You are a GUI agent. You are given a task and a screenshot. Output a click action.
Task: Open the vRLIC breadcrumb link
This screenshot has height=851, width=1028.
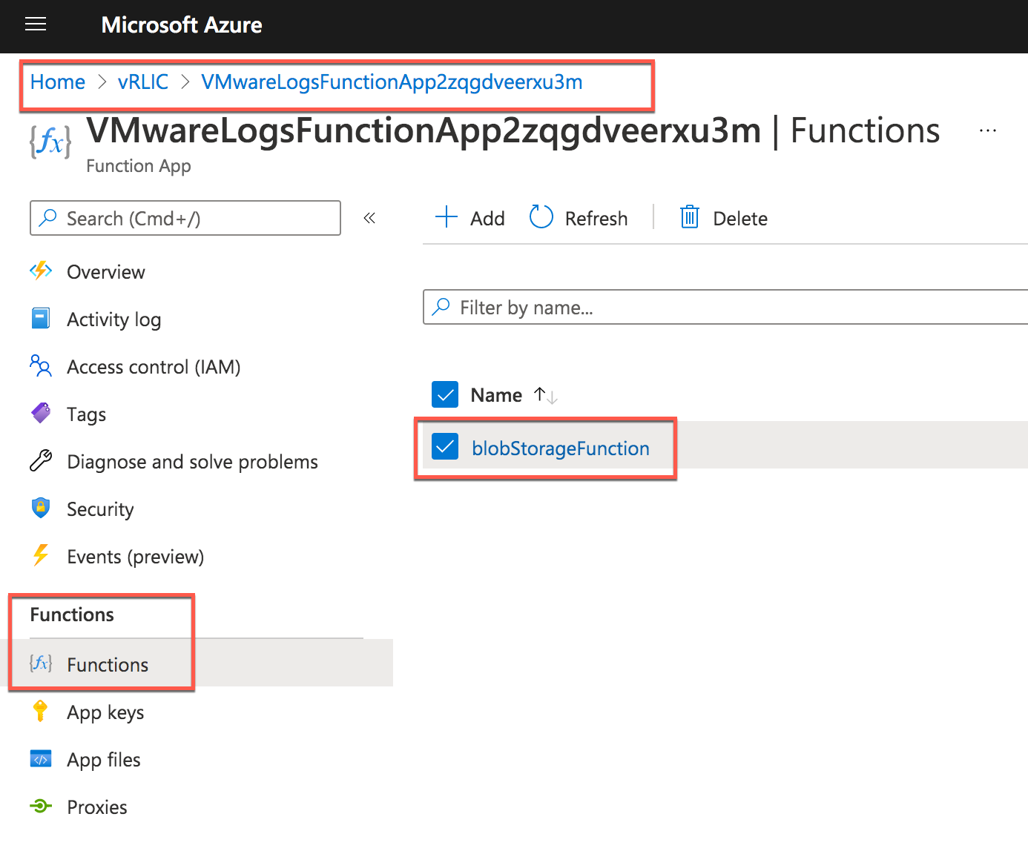pyautogui.click(x=143, y=82)
